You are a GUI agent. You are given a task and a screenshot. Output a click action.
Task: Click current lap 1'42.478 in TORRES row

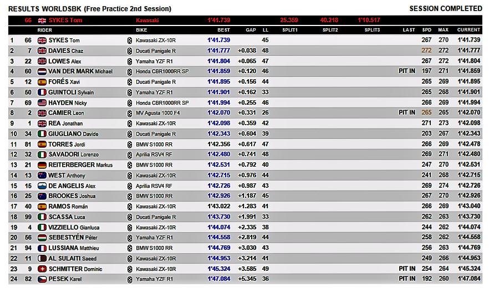(469, 145)
